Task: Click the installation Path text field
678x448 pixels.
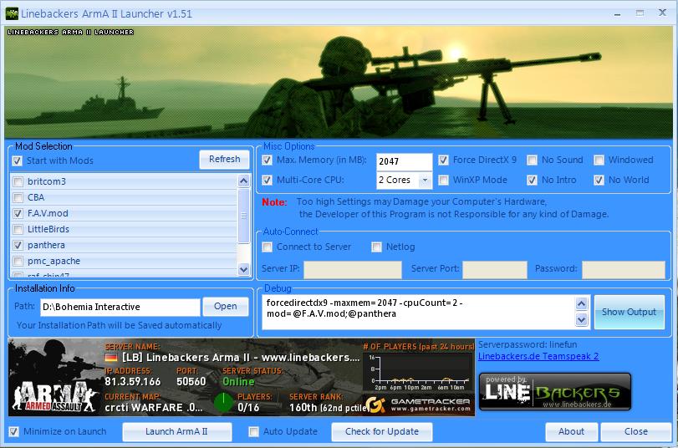Action: click(x=120, y=307)
